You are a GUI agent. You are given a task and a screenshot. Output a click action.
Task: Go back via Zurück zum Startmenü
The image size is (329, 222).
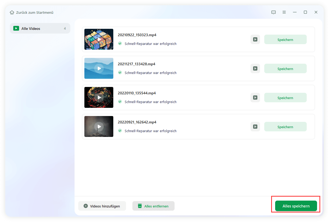point(35,12)
